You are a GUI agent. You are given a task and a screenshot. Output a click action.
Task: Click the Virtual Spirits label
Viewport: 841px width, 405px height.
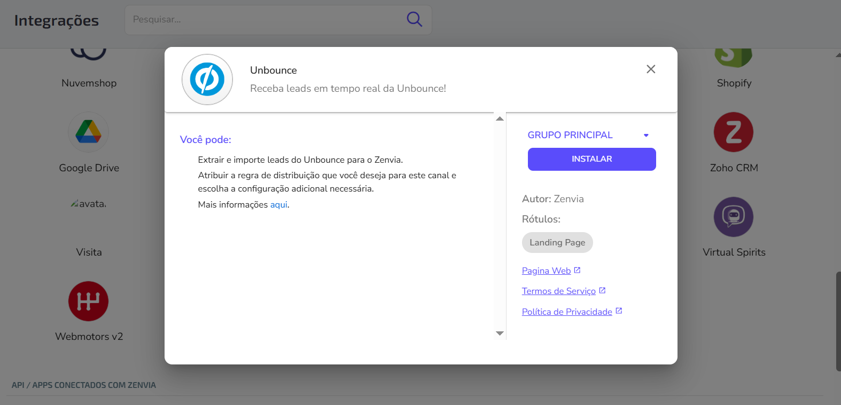click(734, 252)
